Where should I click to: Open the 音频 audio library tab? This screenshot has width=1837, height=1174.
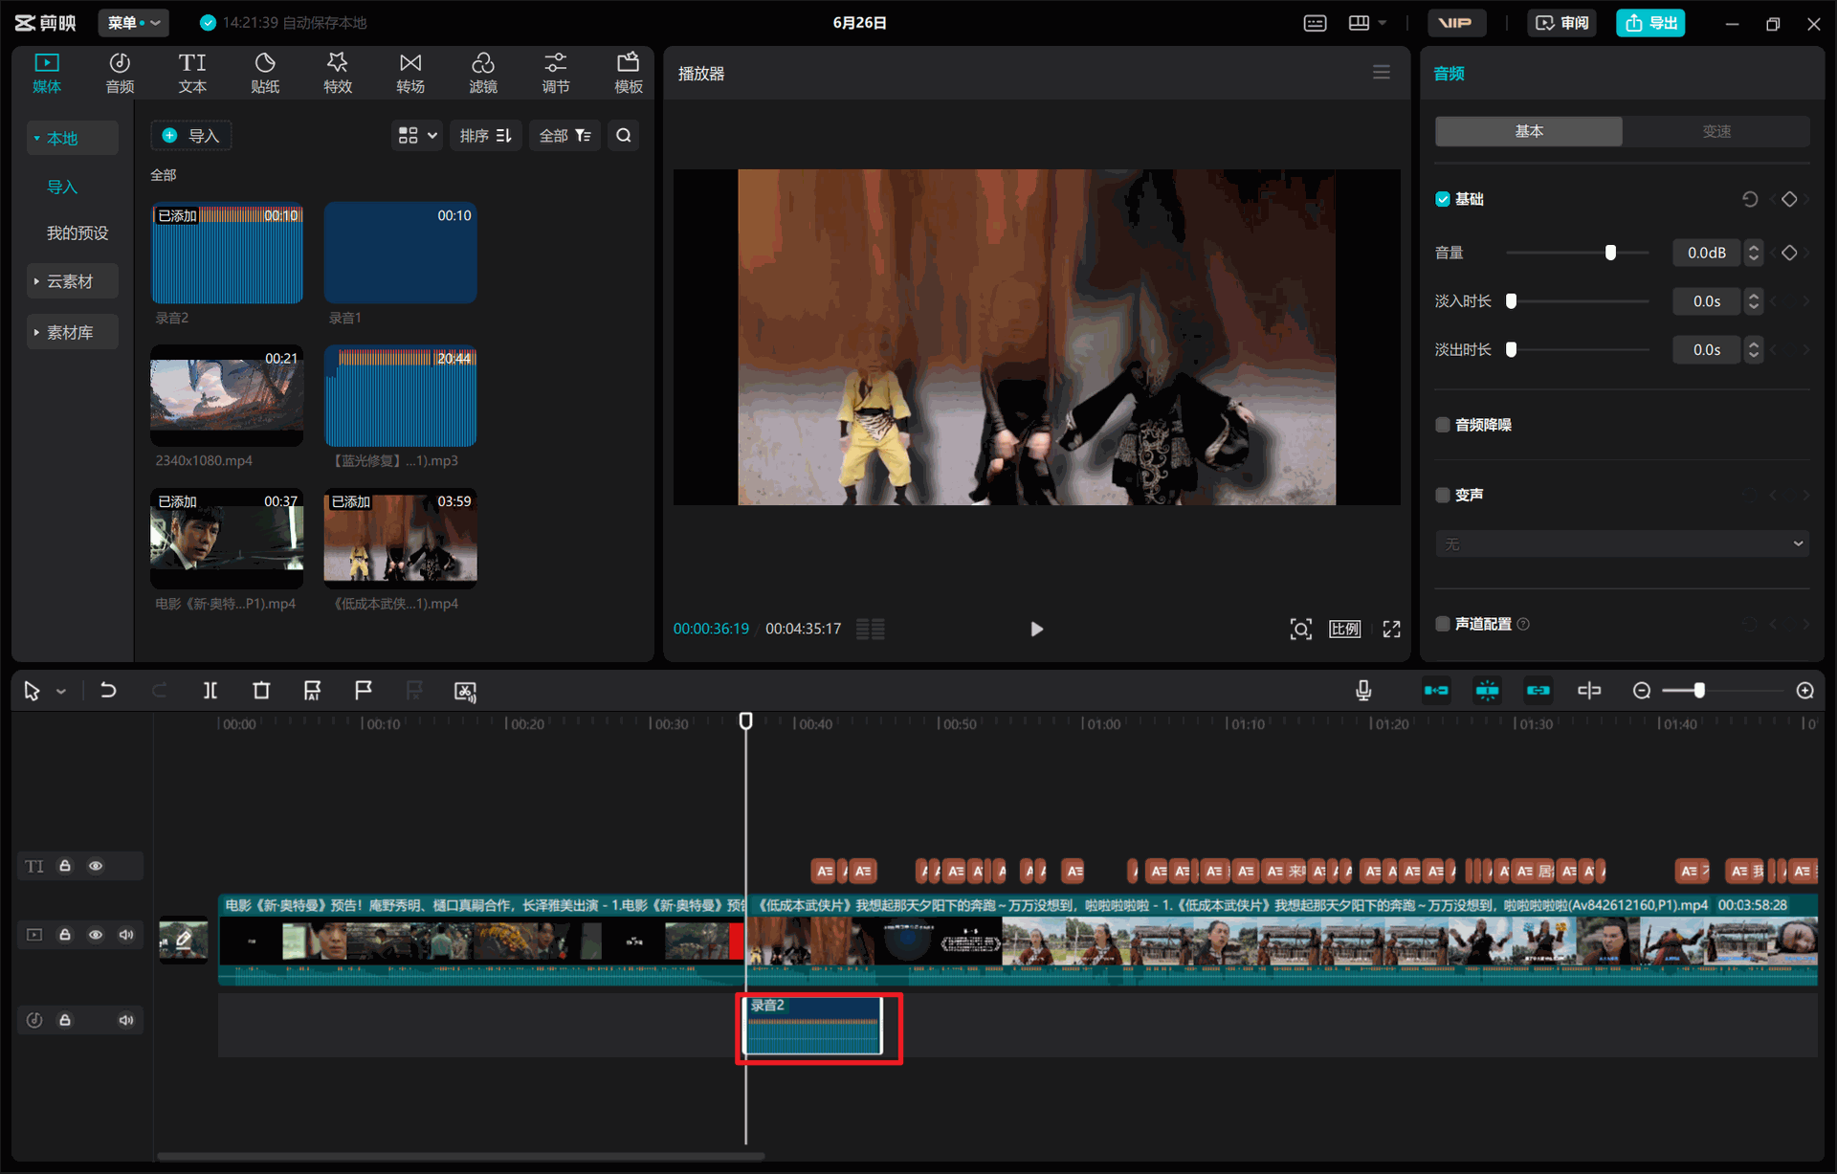(x=120, y=73)
